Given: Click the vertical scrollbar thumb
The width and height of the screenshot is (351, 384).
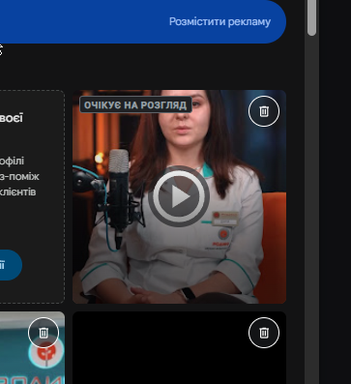Looking at the screenshot, I should pyautogui.click(x=311, y=17).
